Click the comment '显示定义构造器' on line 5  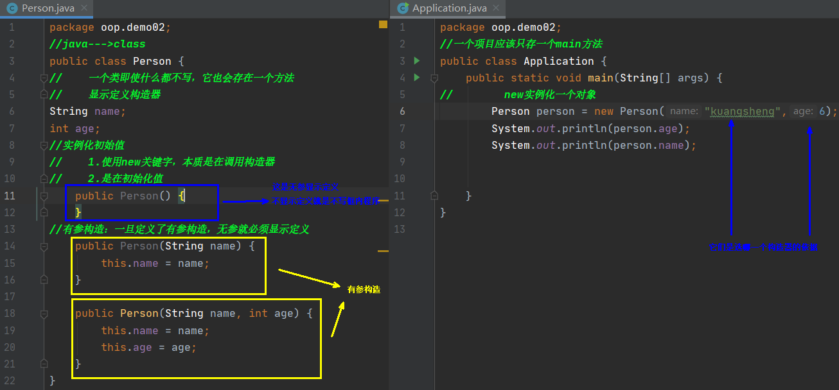[x=125, y=95]
